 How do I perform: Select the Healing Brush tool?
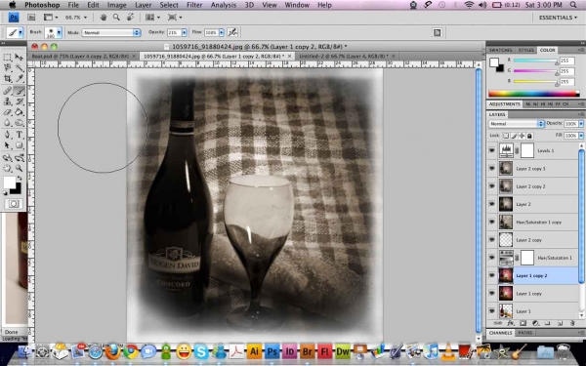[x=8, y=91]
